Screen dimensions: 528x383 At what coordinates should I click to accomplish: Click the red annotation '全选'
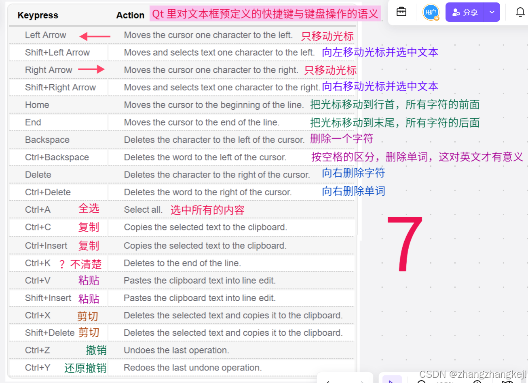[89, 208]
